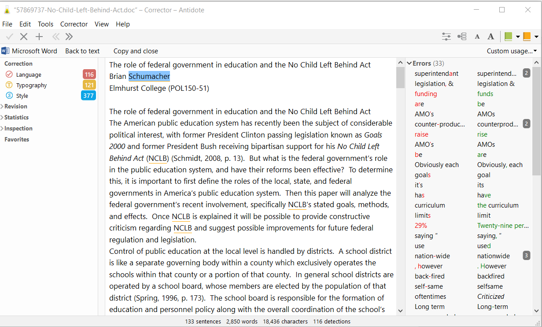Click the document text scrollbar thumb
542x327 pixels.
[x=400, y=78]
